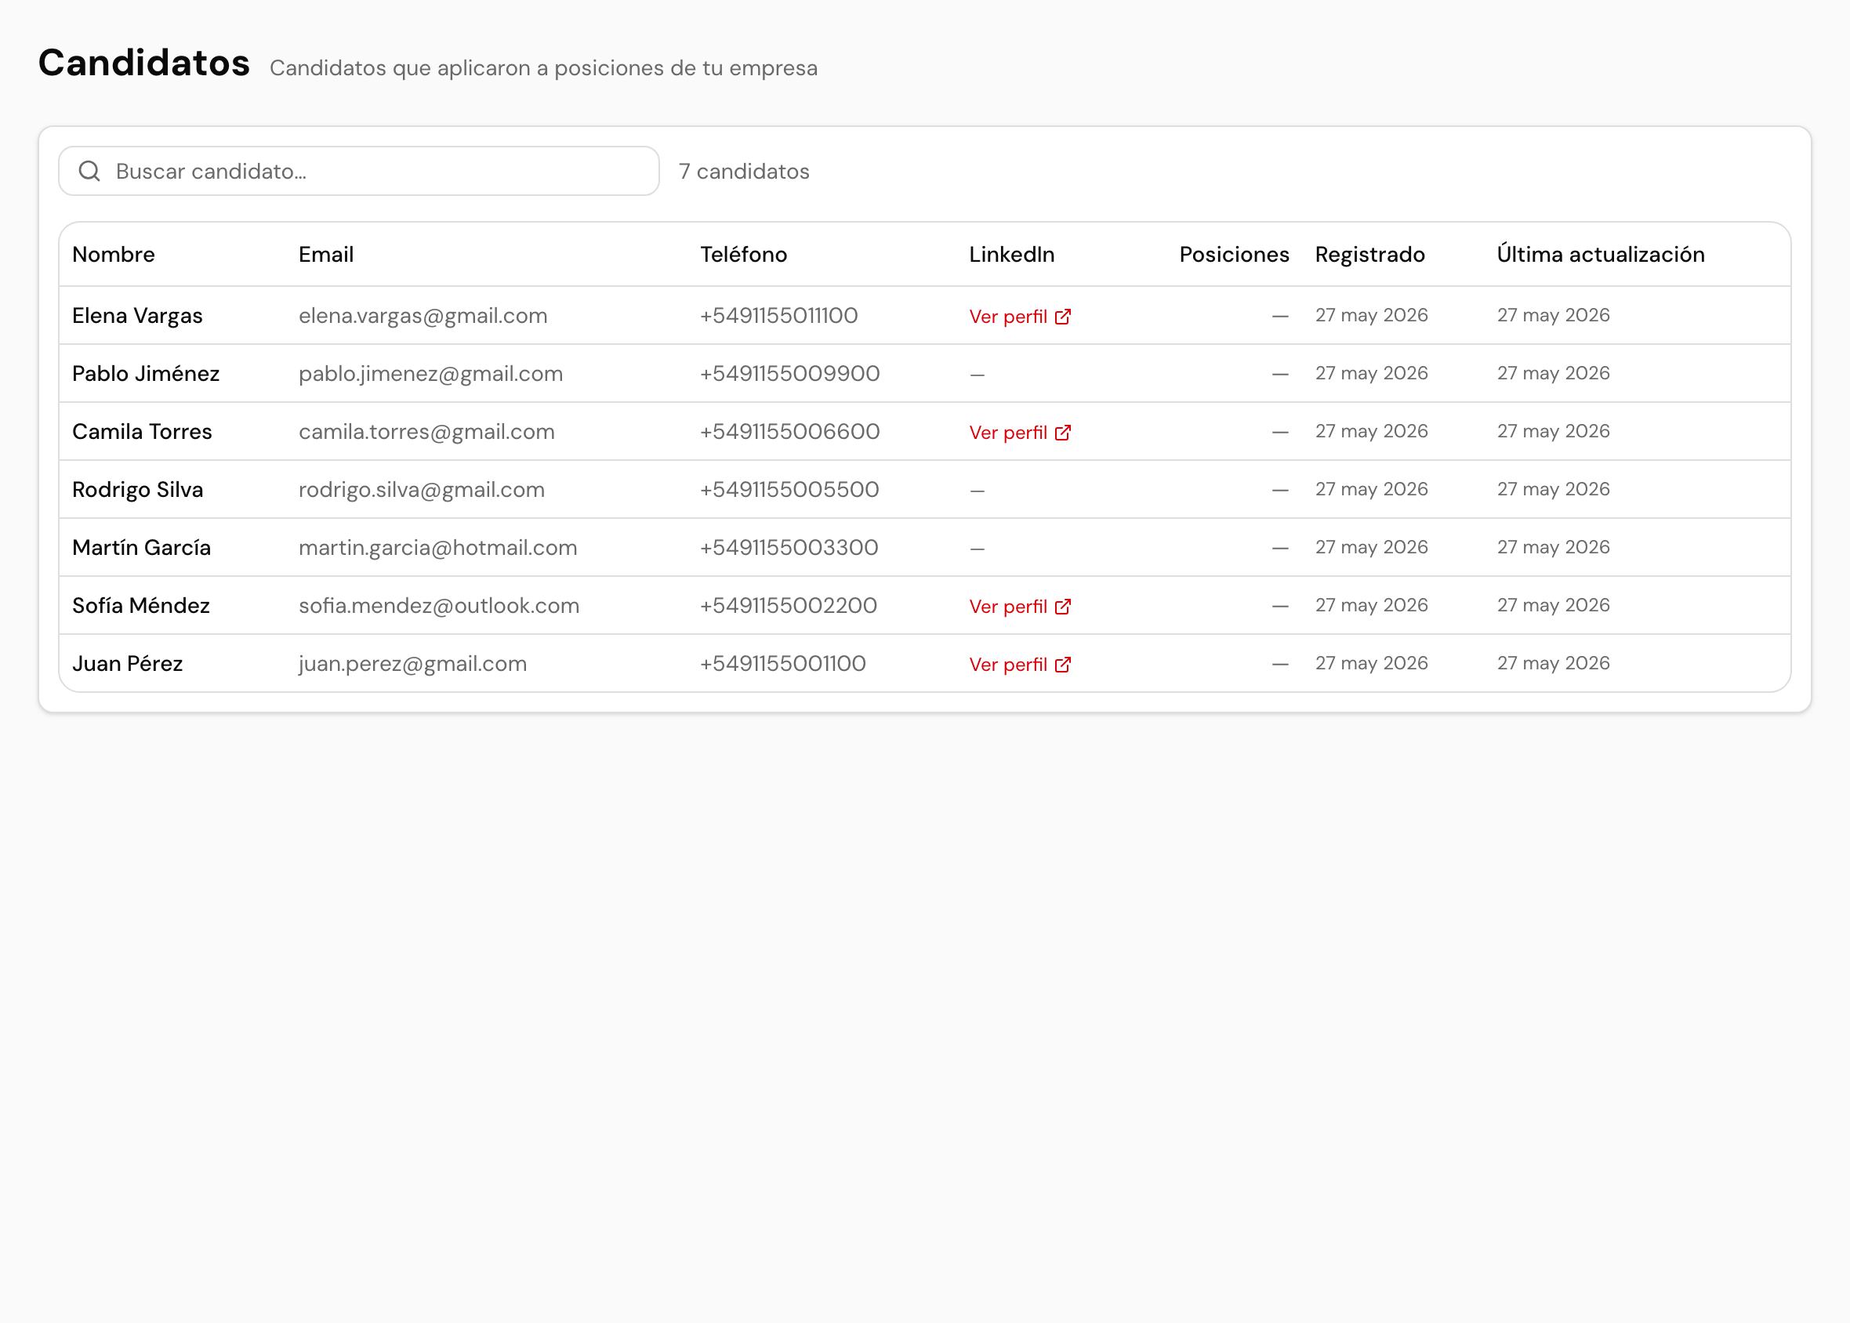This screenshot has height=1323, width=1850.
Task: Open Sofía Méndez's Ver perfil link
Action: coord(1020,607)
